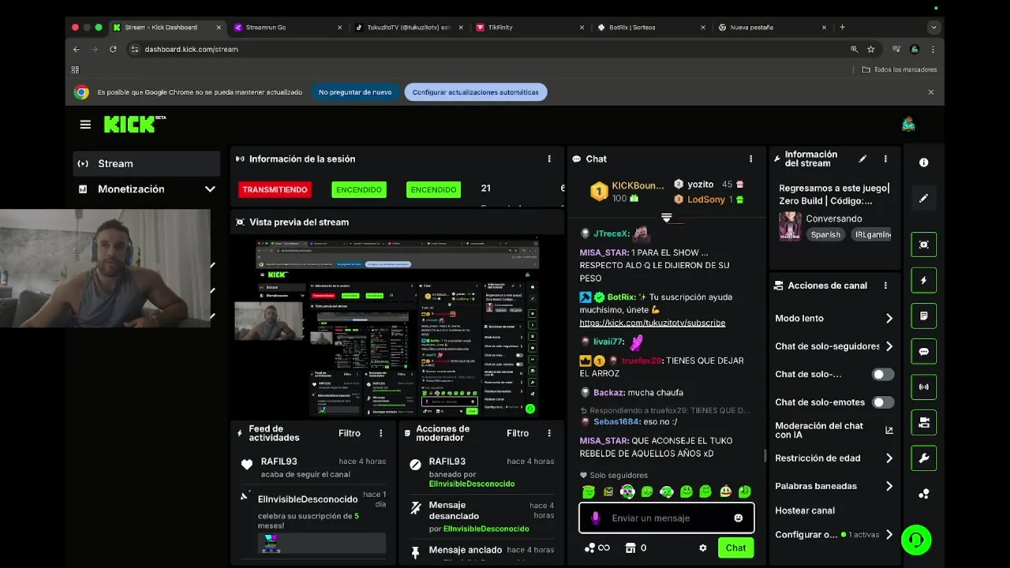This screenshot has height=568, width=1010.
Task: Reload the page in browser toolbar
Action: (x=113, y=49)
